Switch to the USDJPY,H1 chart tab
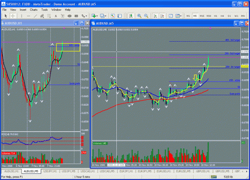This screenshot has height=180, width=250. 50,171
